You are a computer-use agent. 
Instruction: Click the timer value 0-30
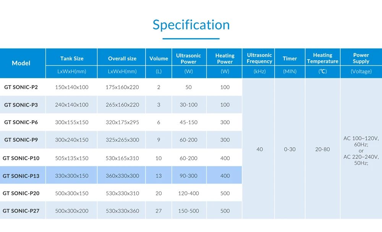290,149
